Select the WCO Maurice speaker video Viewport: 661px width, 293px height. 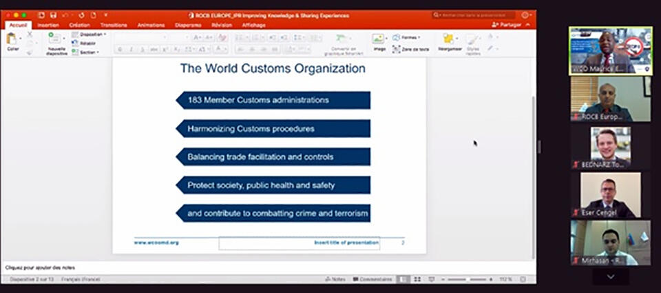pyautogui.click(x=611, y=50)
